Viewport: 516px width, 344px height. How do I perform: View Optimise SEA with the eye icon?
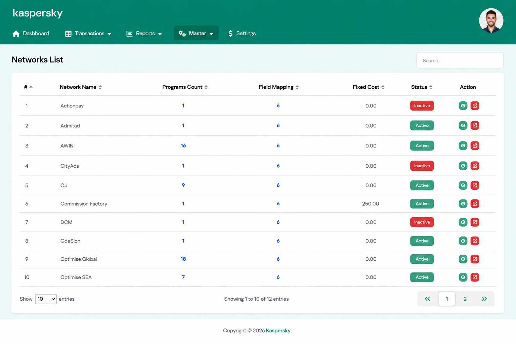(463, 277)
